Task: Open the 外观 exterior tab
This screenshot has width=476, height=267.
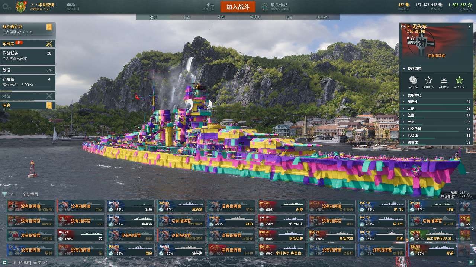Action: coord(221,17)
